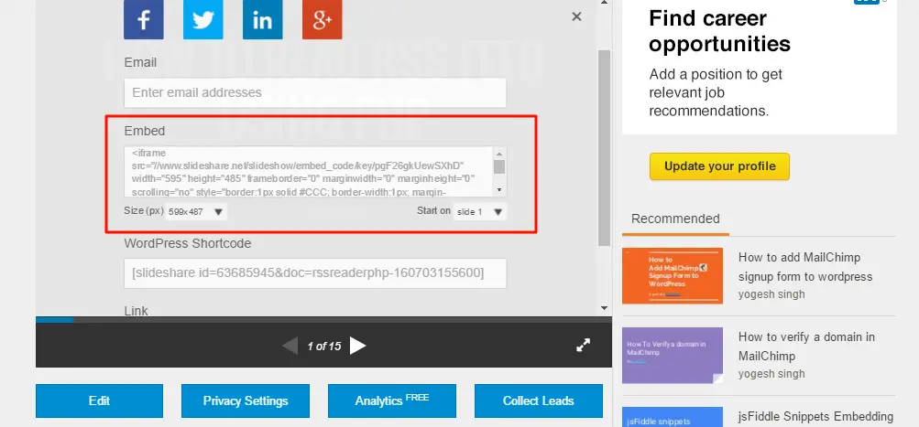
Task: Open jsFiddle Snippets Embedding link
Action: point(815,416)
